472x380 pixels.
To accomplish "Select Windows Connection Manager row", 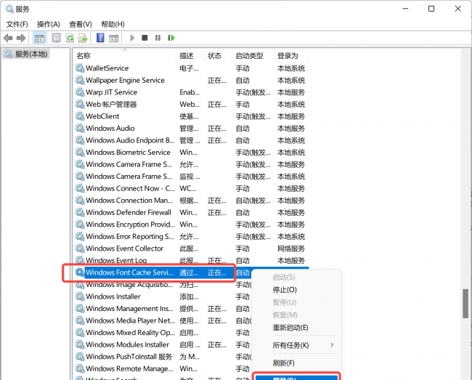I will (192, 201).
